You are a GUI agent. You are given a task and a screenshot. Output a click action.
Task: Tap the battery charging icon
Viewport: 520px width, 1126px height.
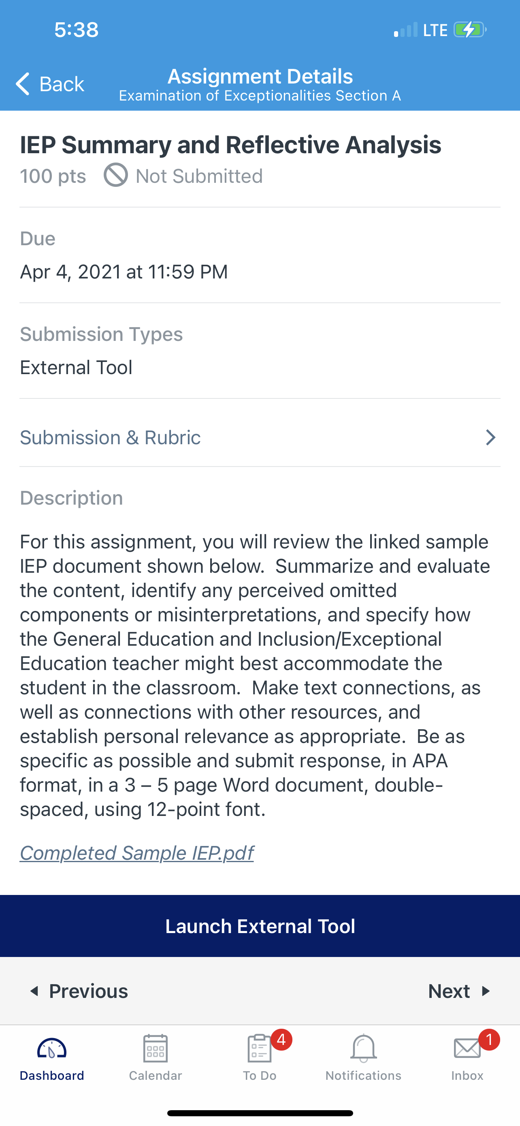470,30
